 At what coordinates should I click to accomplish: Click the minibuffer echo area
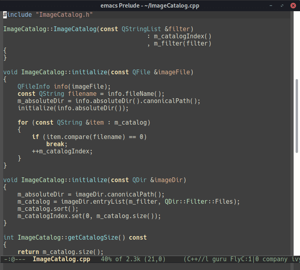[x=146, y=266]
